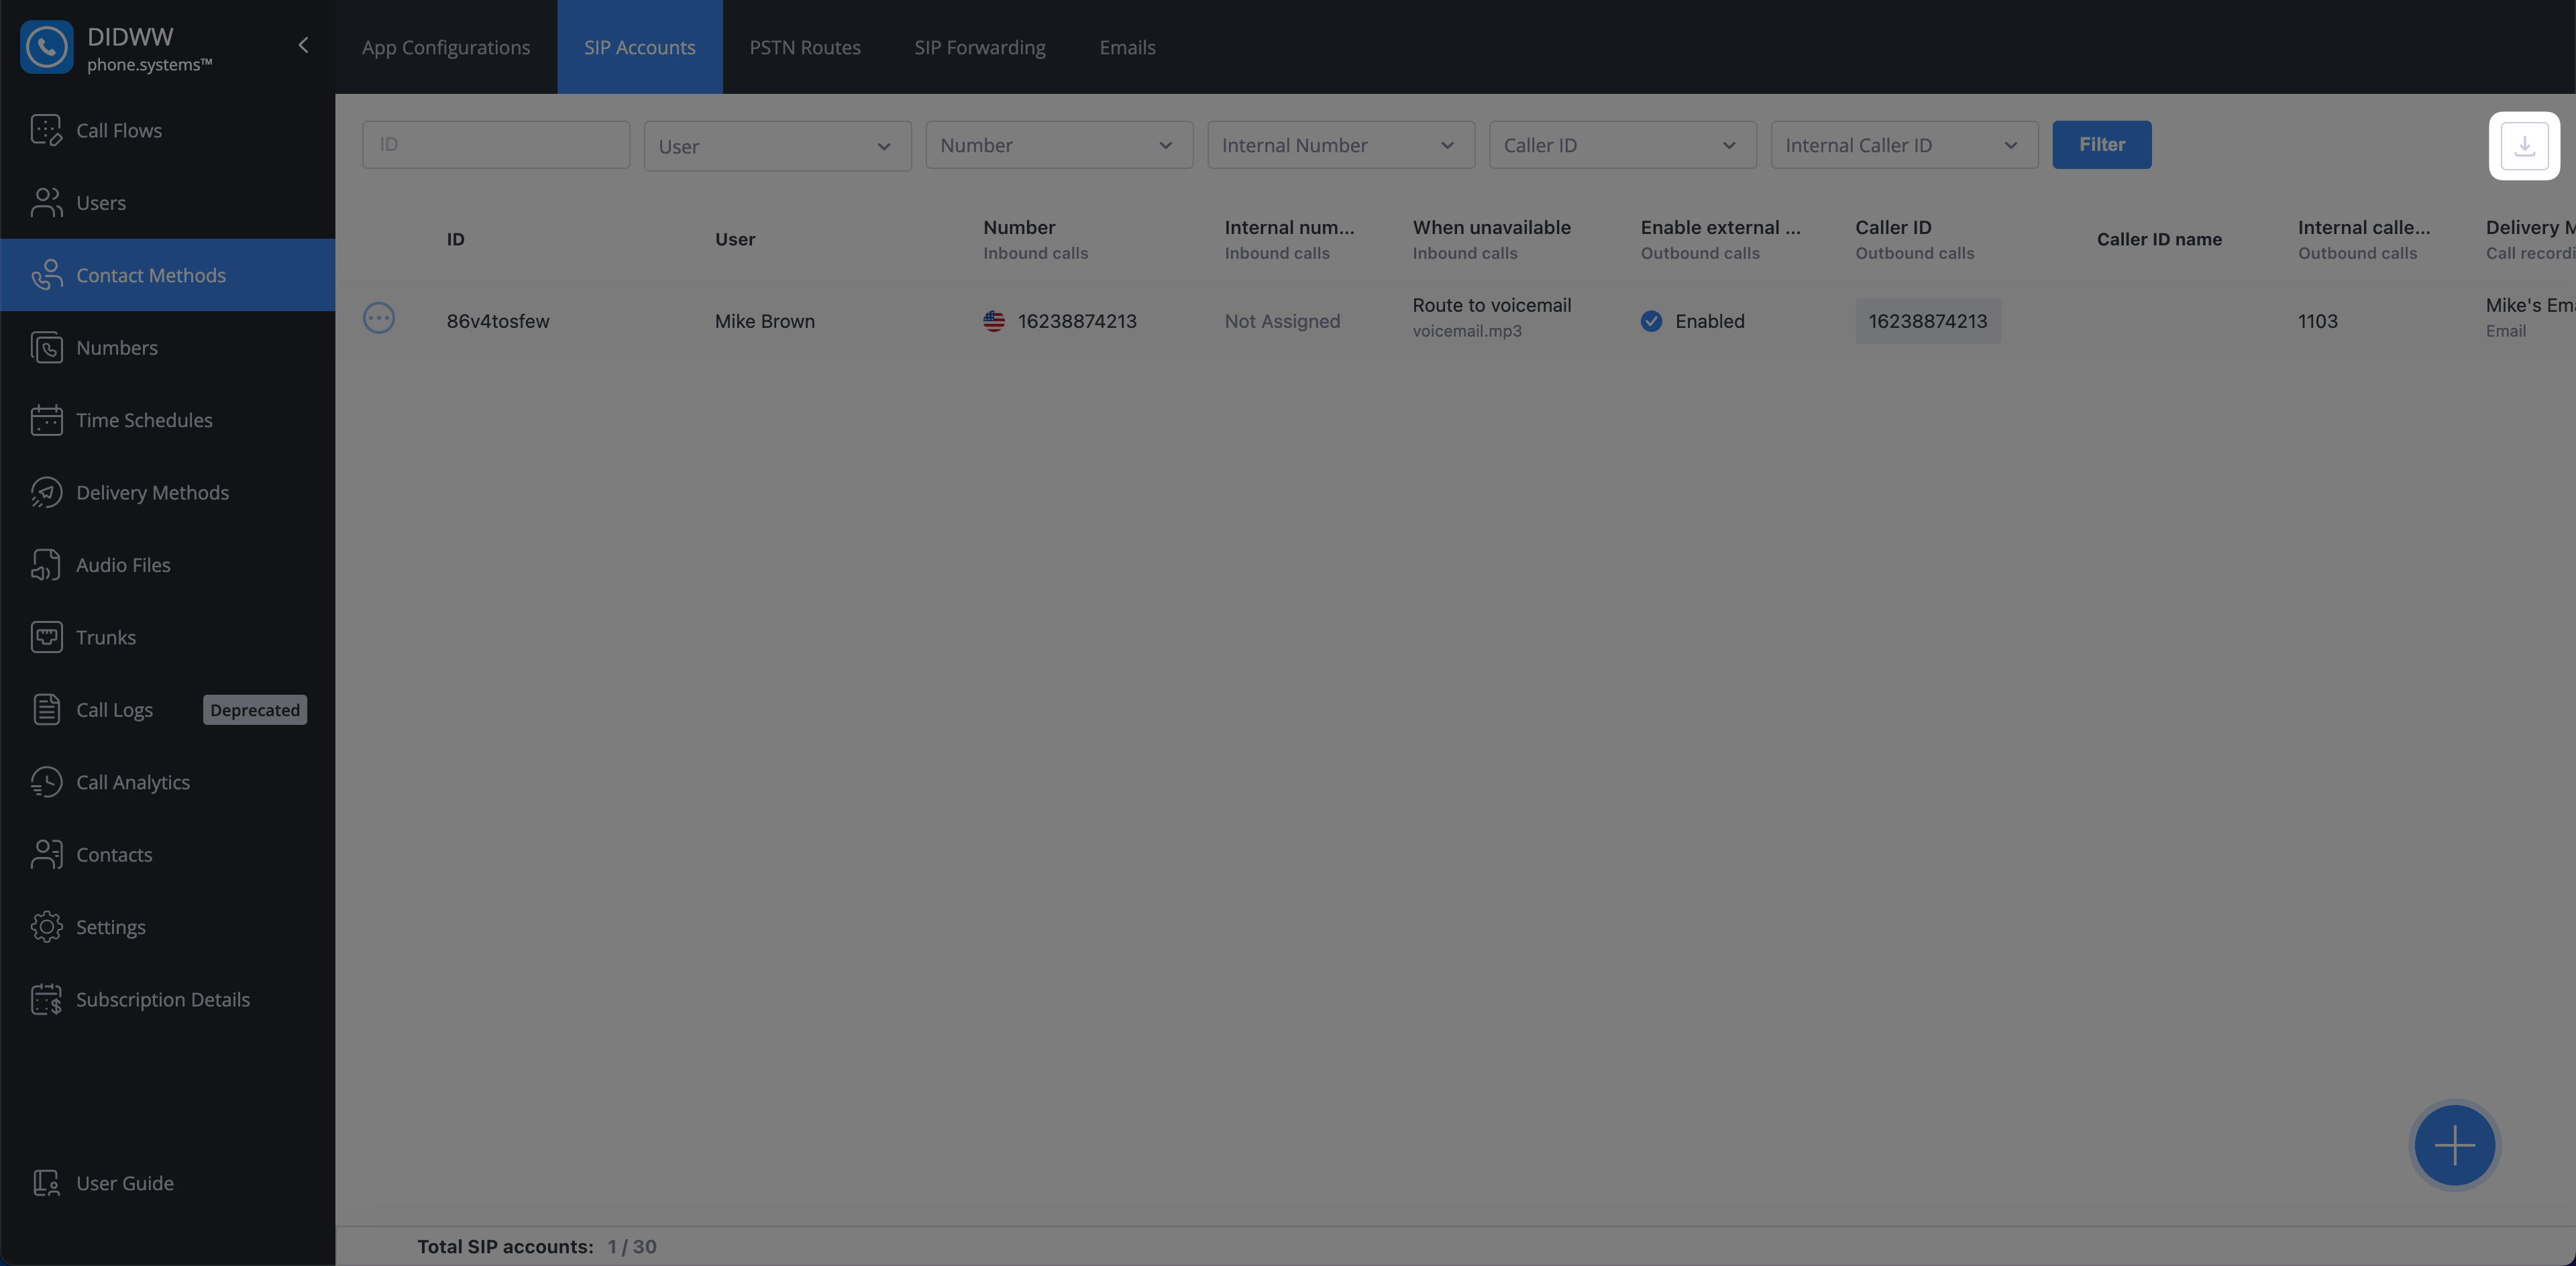
Task: Click the ID cell 86v4tosfew
Action: [x=498, y=321]
